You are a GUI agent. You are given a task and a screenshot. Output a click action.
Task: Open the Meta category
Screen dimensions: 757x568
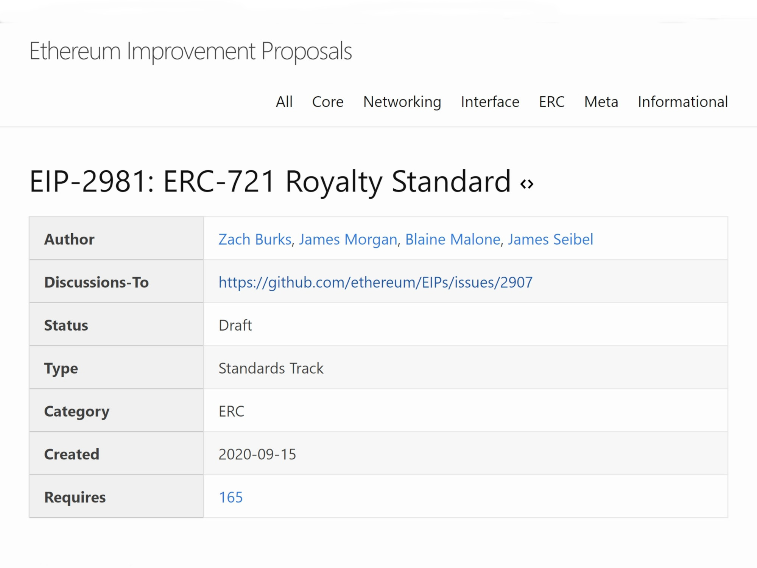[601, 102]
